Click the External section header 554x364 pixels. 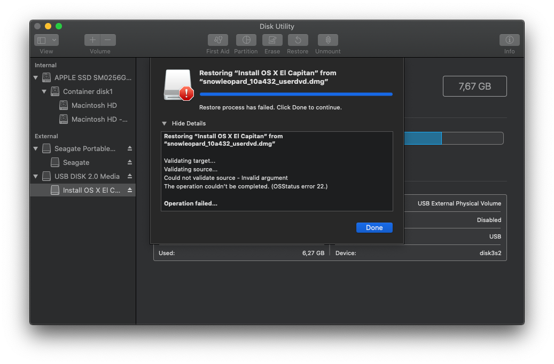coord(46,136)
